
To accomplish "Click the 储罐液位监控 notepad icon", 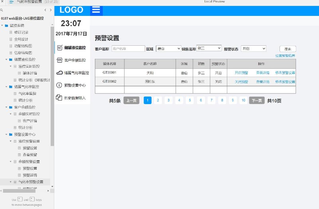I will pyautogui.click(x=59, y=48).
